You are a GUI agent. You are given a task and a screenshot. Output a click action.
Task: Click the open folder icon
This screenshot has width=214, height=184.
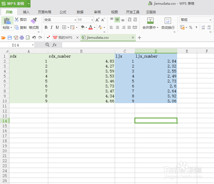click(3, 38)
